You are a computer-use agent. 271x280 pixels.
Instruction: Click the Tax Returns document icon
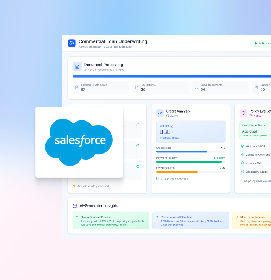click(x=136, y=87)
